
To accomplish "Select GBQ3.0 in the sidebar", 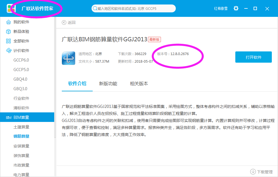I will coord(20,89).
